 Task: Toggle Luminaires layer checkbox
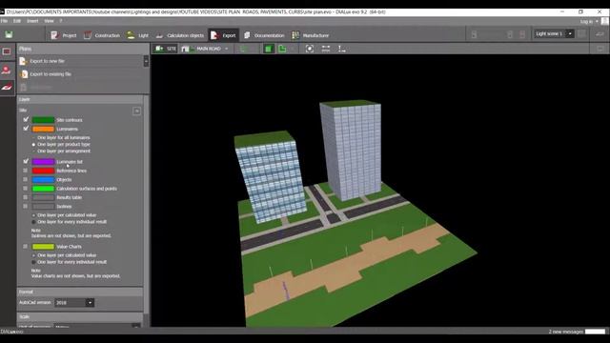(x=26, y=129)
